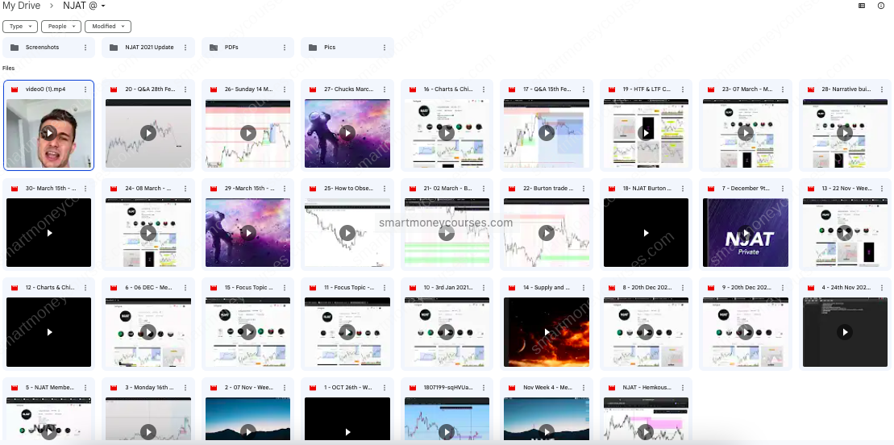
Task: Open more actions for 28- Narrative bui file
Action: pos(879,89)
